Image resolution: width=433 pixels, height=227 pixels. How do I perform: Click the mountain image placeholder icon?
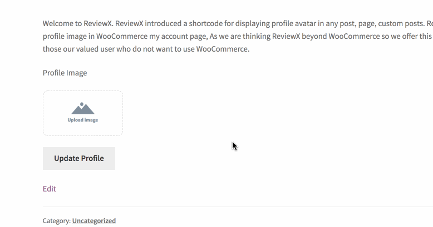point(83,108)
